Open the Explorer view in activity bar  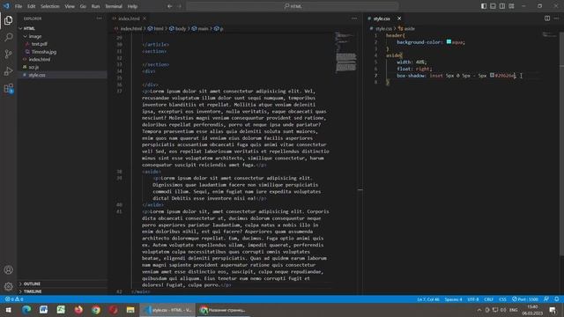8,20
